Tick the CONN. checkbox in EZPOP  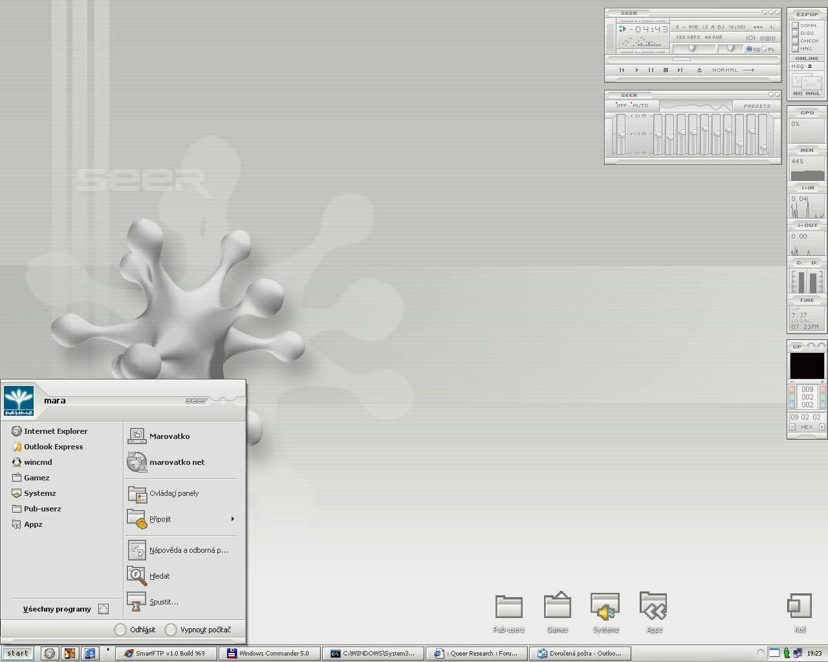coord(796,25)
